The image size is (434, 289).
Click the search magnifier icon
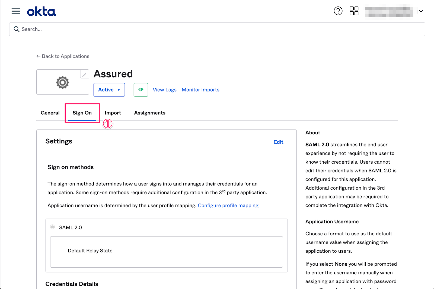tap(17, 29)
